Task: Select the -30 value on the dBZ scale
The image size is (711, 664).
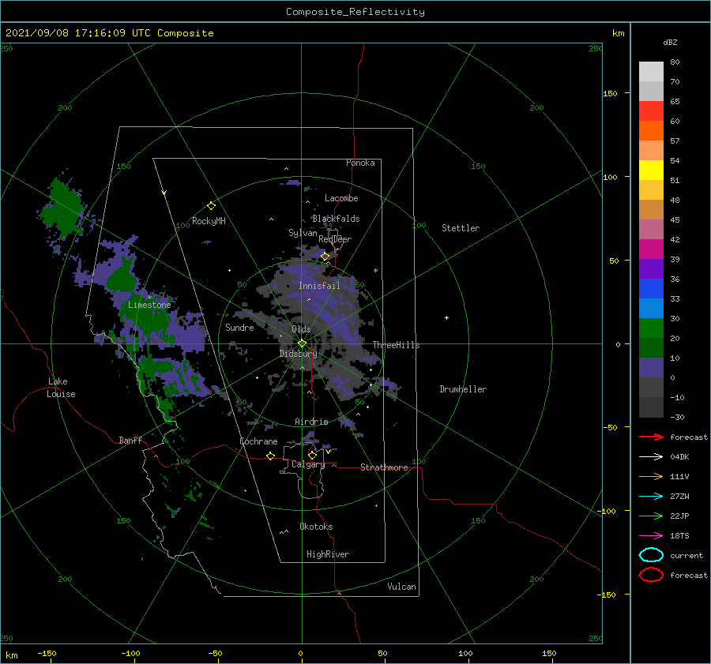Action: 678,418
